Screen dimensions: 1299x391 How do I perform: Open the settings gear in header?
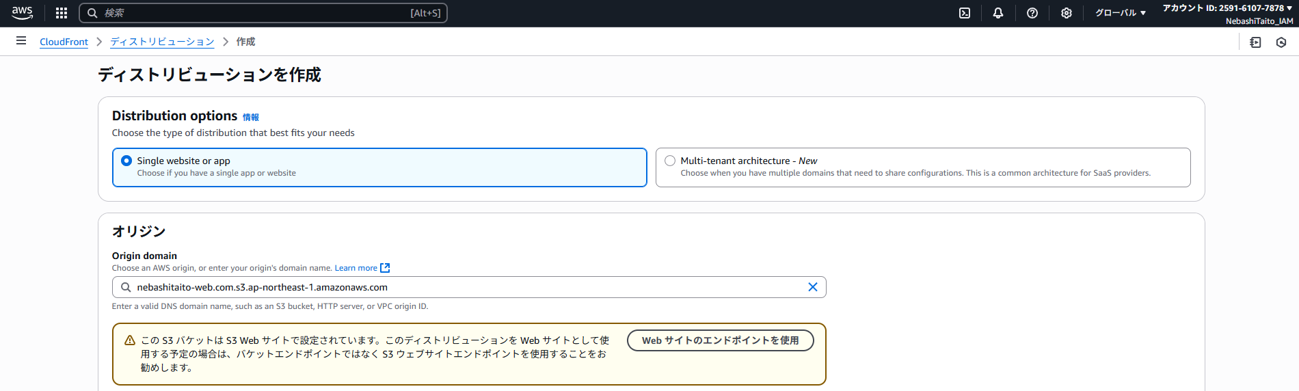tap(1066, 13)
